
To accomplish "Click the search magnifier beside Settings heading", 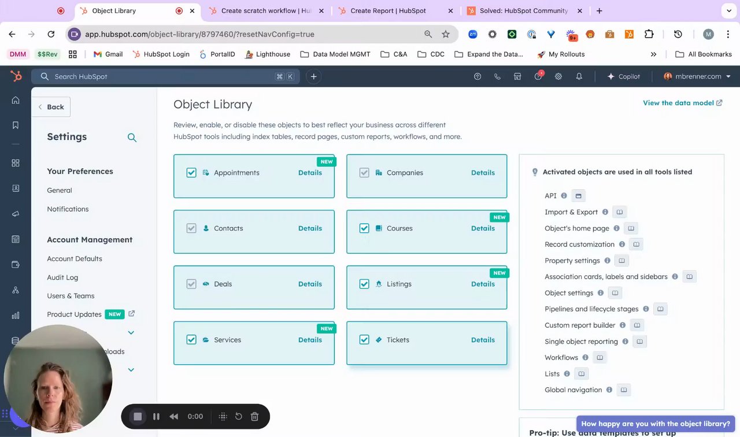I will pos(132,138).
